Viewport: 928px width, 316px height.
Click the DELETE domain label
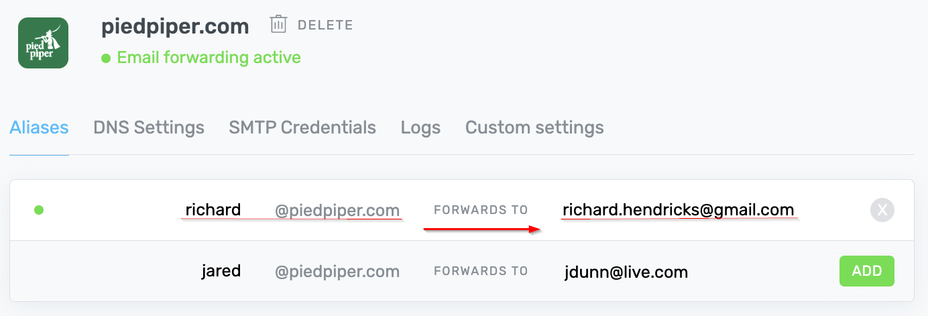tap(325, 25)
